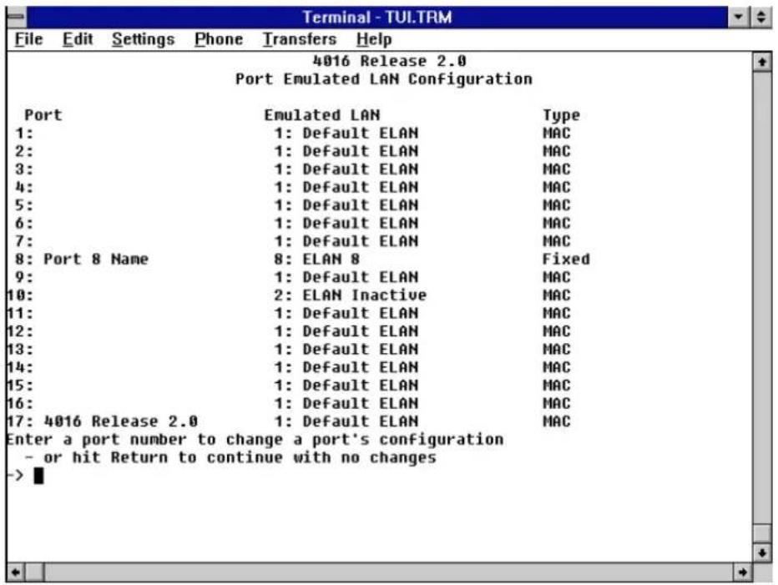Click port '15:' row label
Image resolution: width=778 pixels, height=585 pixels.
click(20, 385)
